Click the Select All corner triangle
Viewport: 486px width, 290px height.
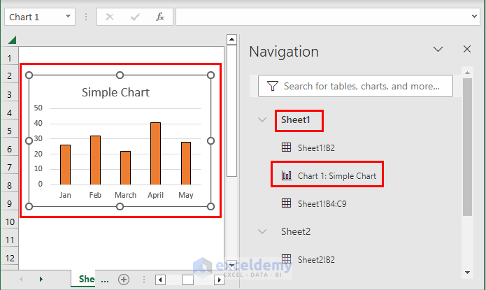pyautogui.click(x=12, y=39)
